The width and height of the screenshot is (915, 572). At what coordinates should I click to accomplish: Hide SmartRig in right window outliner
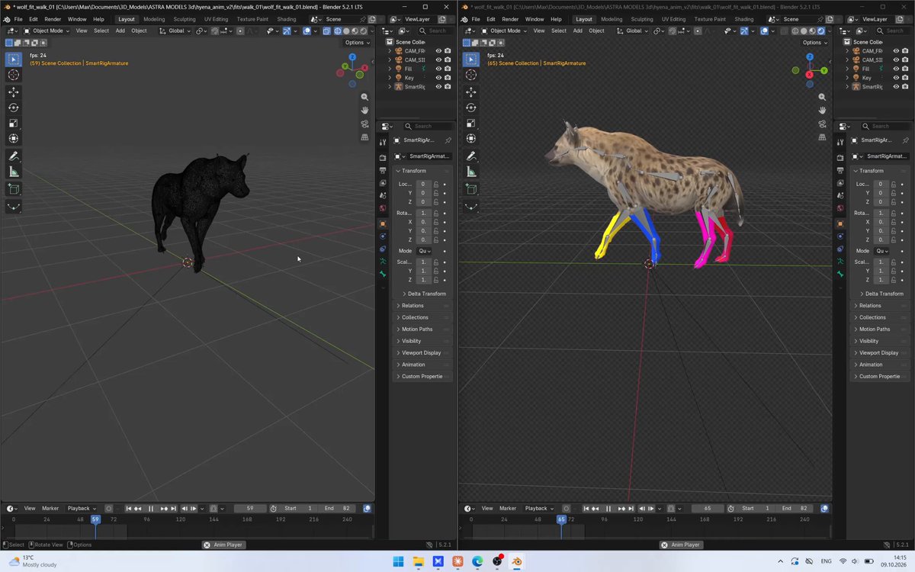[x=896, y=87]
